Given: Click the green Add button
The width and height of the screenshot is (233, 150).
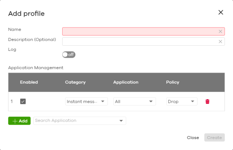Looking at the screenshot, I should click(19, 121).
